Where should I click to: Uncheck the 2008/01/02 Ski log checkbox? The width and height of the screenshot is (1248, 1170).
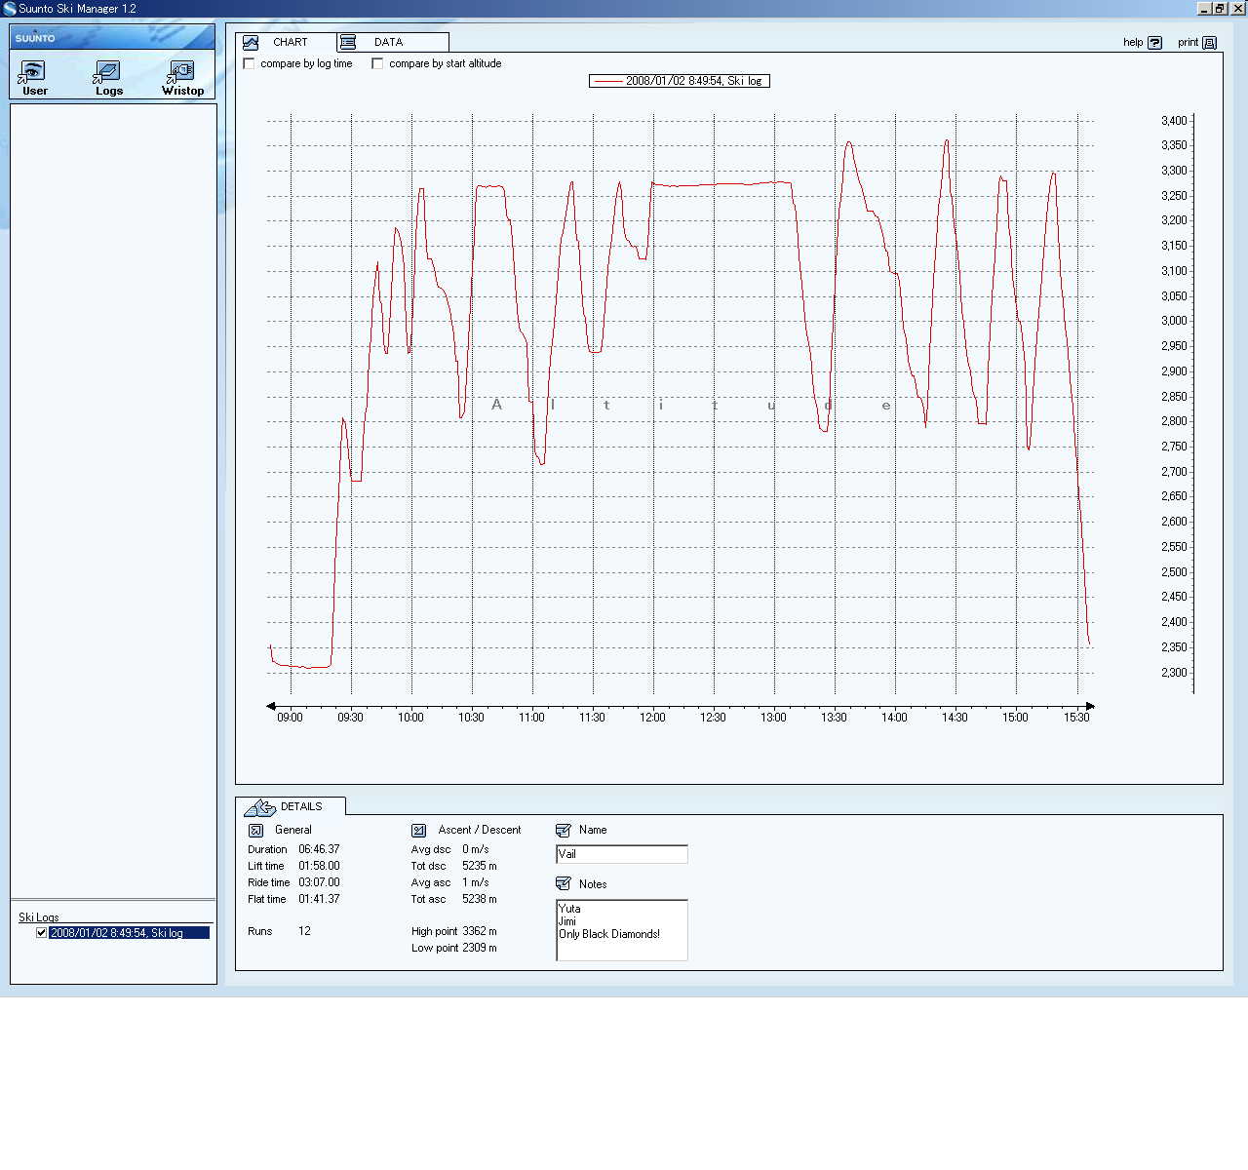[x=42, y=933]
